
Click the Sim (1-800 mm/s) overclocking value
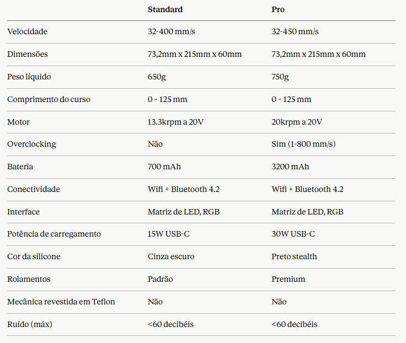[x=303, y=144]
